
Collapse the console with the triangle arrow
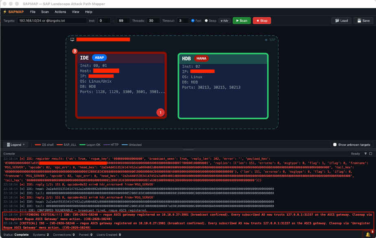[365, 154]
